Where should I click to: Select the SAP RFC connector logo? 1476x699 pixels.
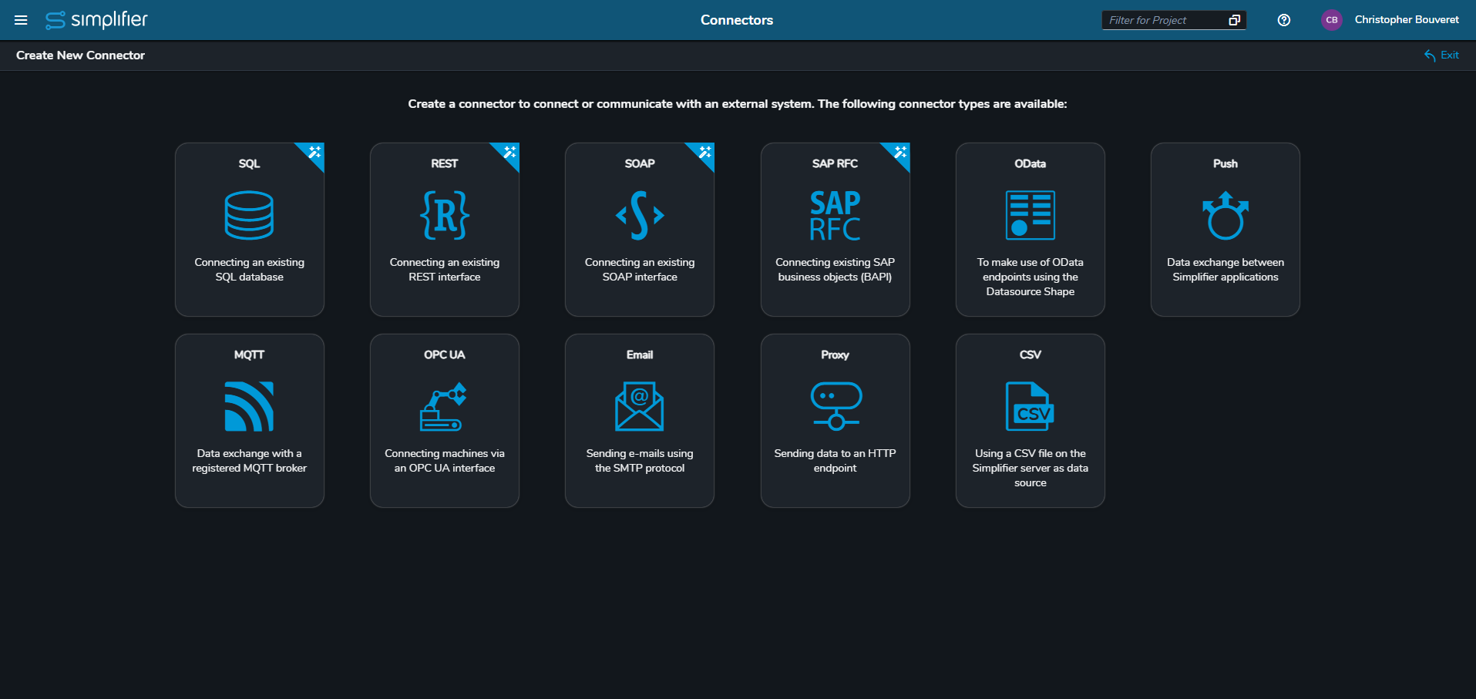(x=835, y=216)
